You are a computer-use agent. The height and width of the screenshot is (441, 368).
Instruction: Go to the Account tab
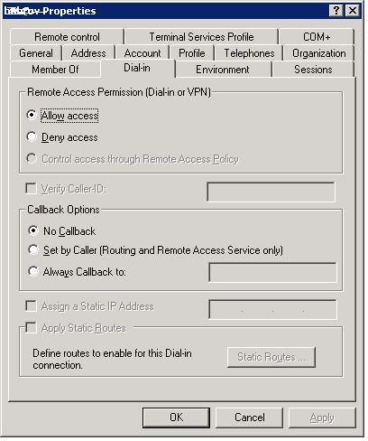[x=143, y=53]
